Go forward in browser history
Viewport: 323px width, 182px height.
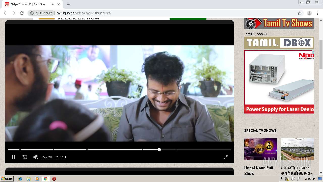pos(14,13)
